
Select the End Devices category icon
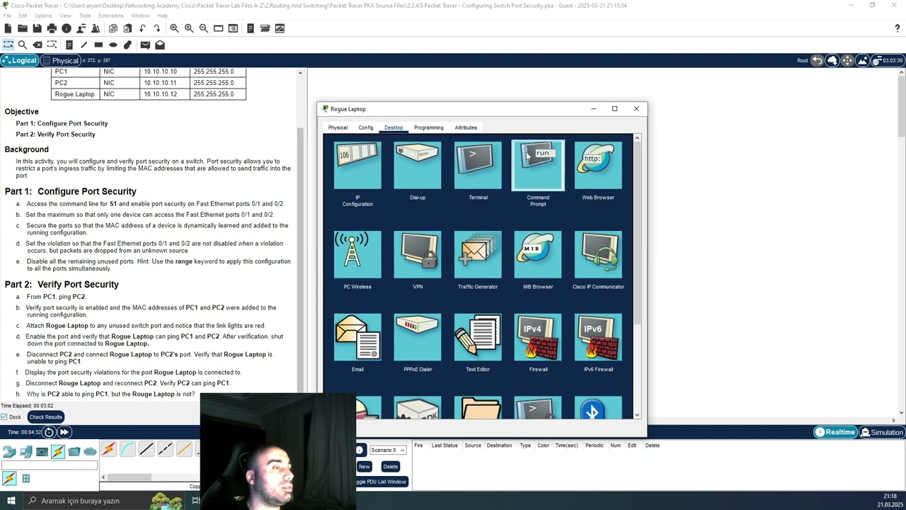click(25, 451)
